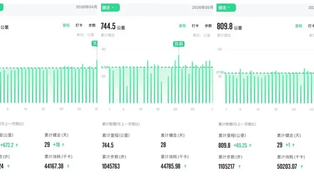Click the 累计消耗(千卡) label above 44785.98
This screenshot has width=314, height=176.
pos(174,156)
